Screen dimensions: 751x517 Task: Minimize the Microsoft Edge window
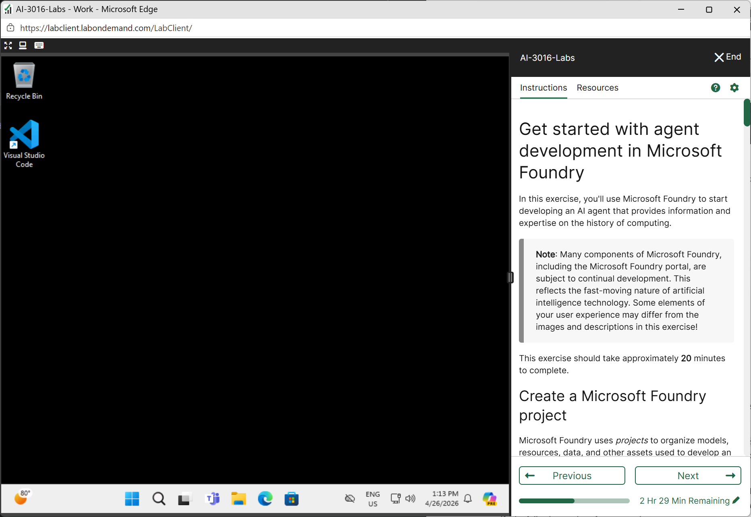(x=681, y=9)
